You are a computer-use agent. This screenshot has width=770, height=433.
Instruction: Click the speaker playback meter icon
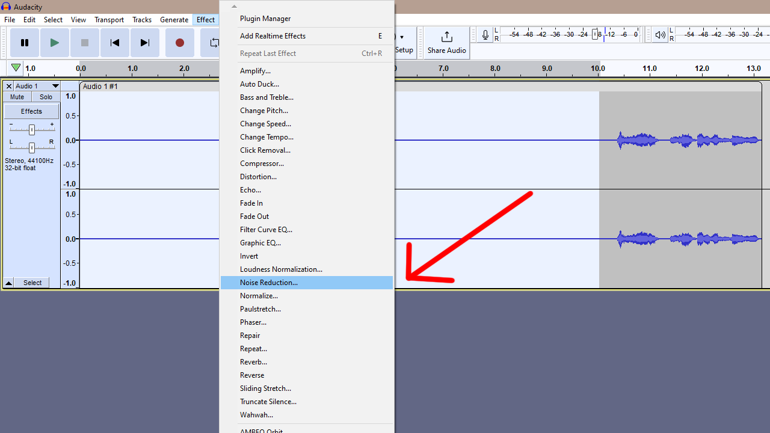pos(660,35)
